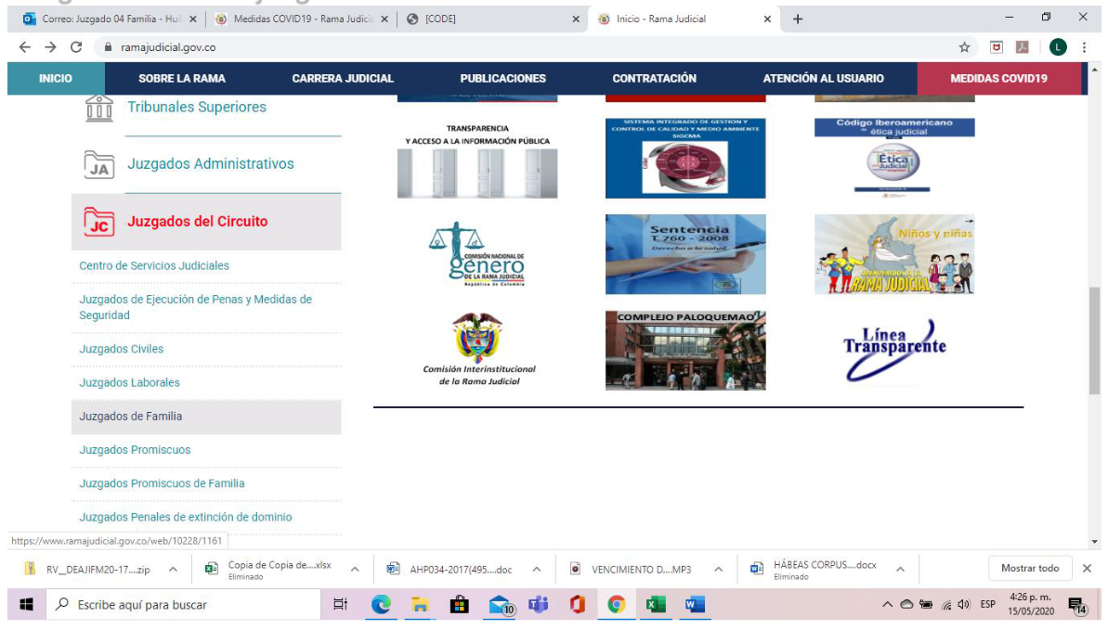
Task: Open a new browser tab
Action: point(798,19)
